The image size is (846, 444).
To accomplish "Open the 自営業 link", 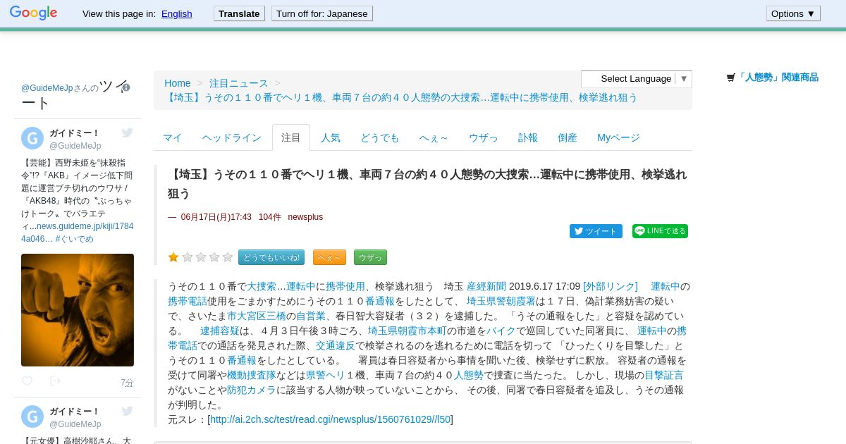I will click(311, 316).
